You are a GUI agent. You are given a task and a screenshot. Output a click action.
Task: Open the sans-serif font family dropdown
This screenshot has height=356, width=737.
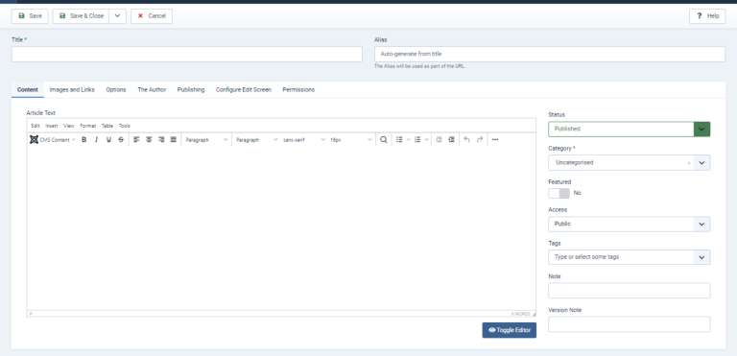[x=303, y=140]
